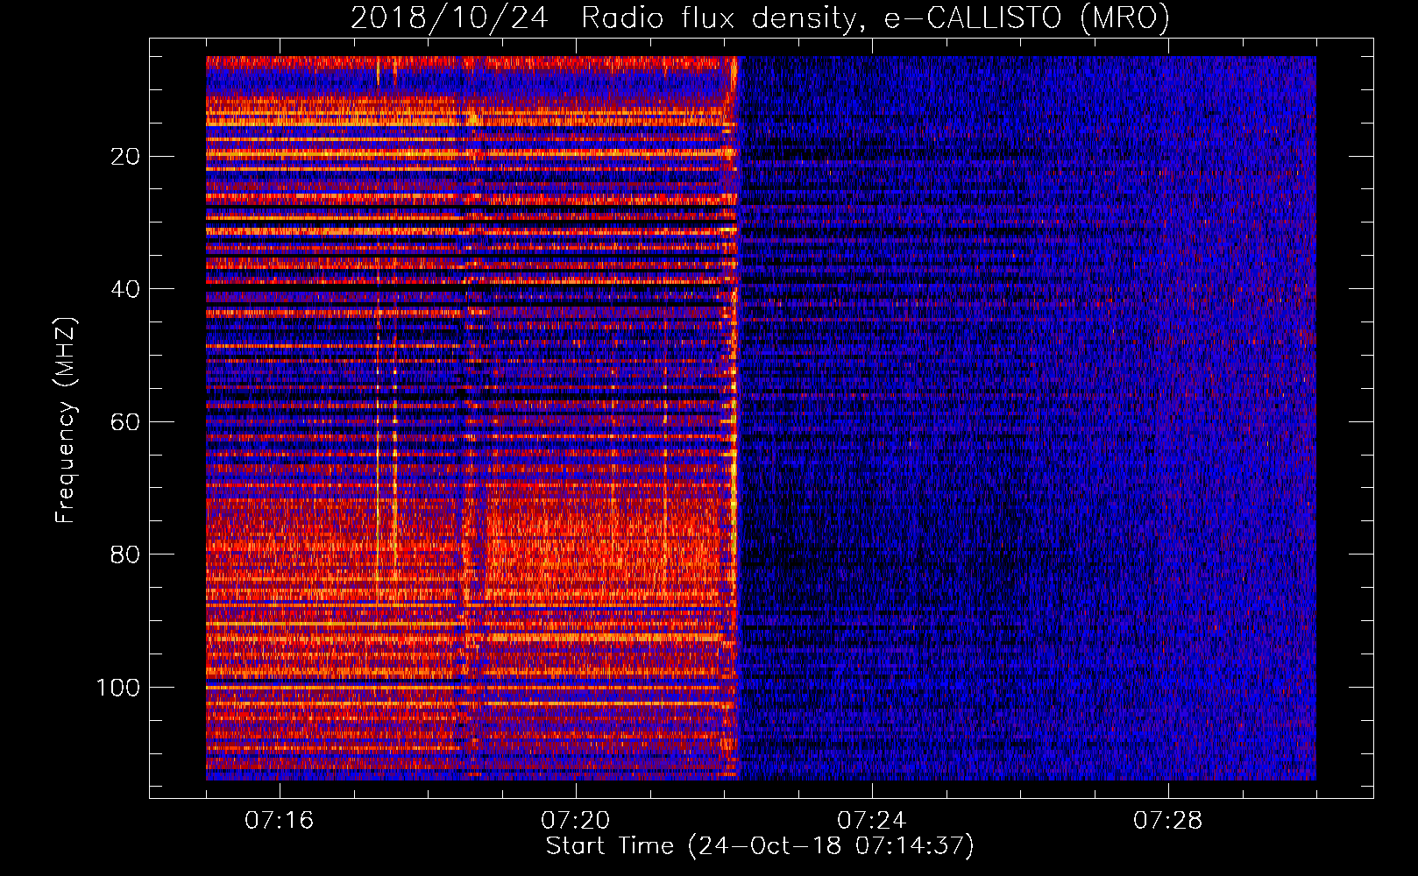Click the '40' frequency tick label
The image size is (1418, 876).
(126, 289)
